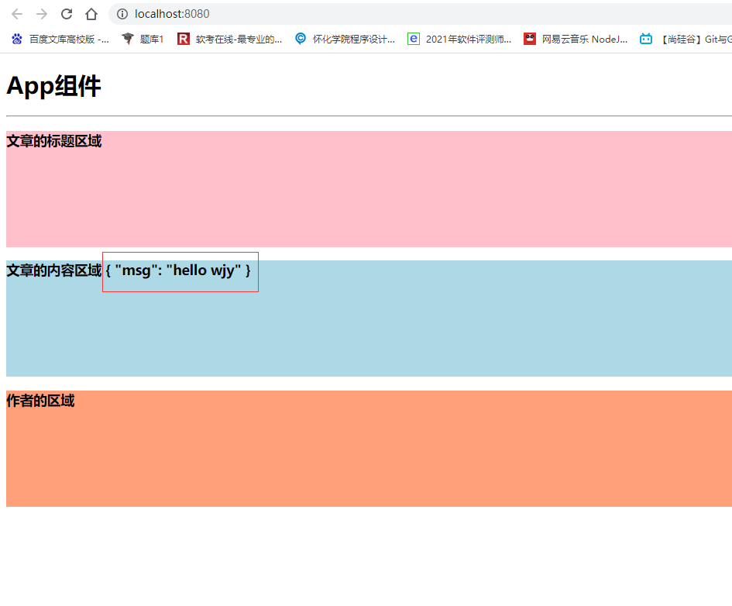The height and width of the screenshot is (606, 732).
Task: Go to the home page icon
Action: 91,14
